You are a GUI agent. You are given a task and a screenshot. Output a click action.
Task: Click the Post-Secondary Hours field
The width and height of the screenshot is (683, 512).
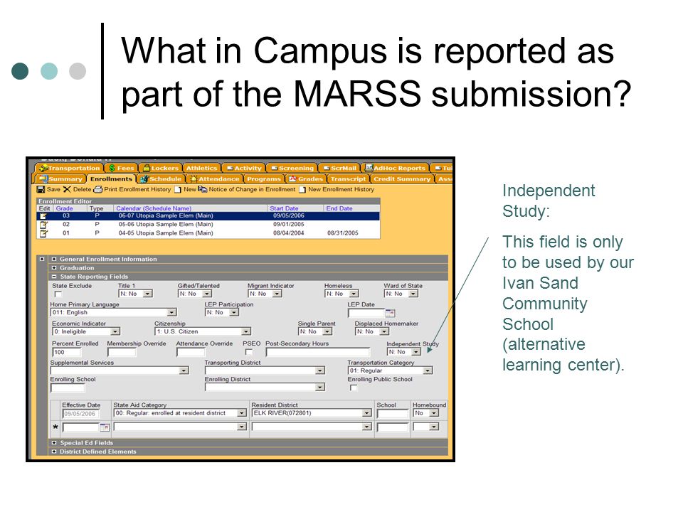point(317,352)
